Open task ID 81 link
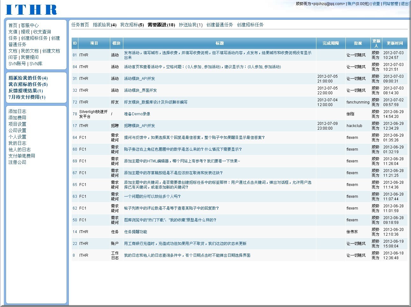 coord(75,55)
